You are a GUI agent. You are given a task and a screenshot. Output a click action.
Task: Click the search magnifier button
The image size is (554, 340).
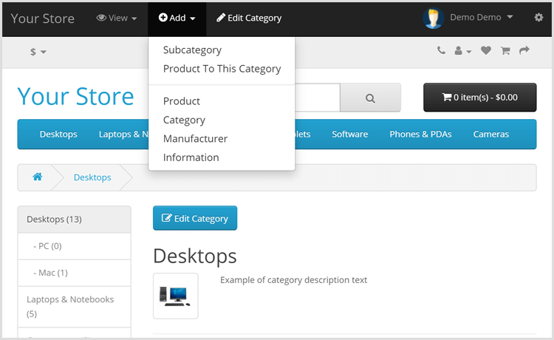click(370, 98)
